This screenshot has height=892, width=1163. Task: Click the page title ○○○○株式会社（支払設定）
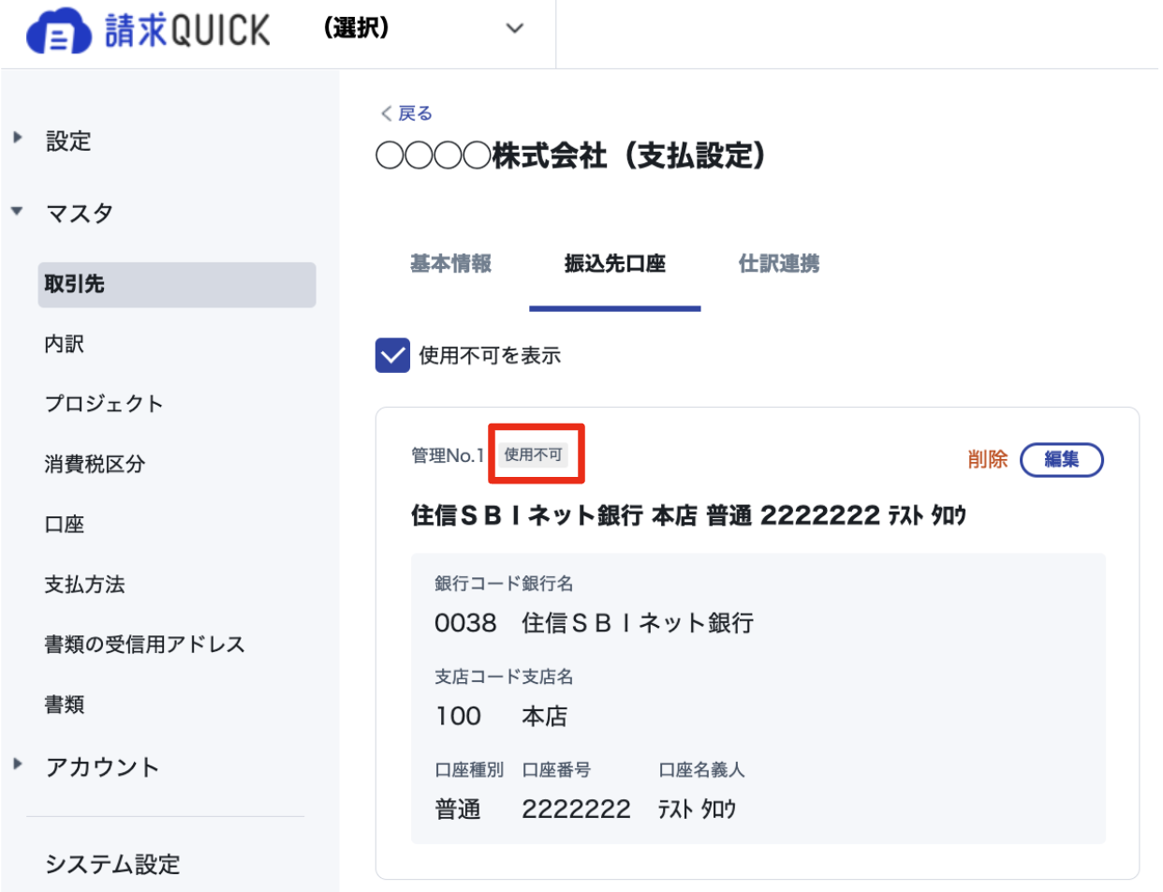(573, 156)
